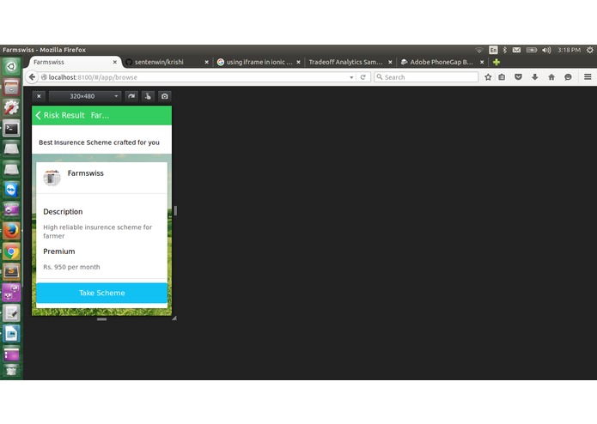Launch Google Chrome from launcher

tap(11, 251)
